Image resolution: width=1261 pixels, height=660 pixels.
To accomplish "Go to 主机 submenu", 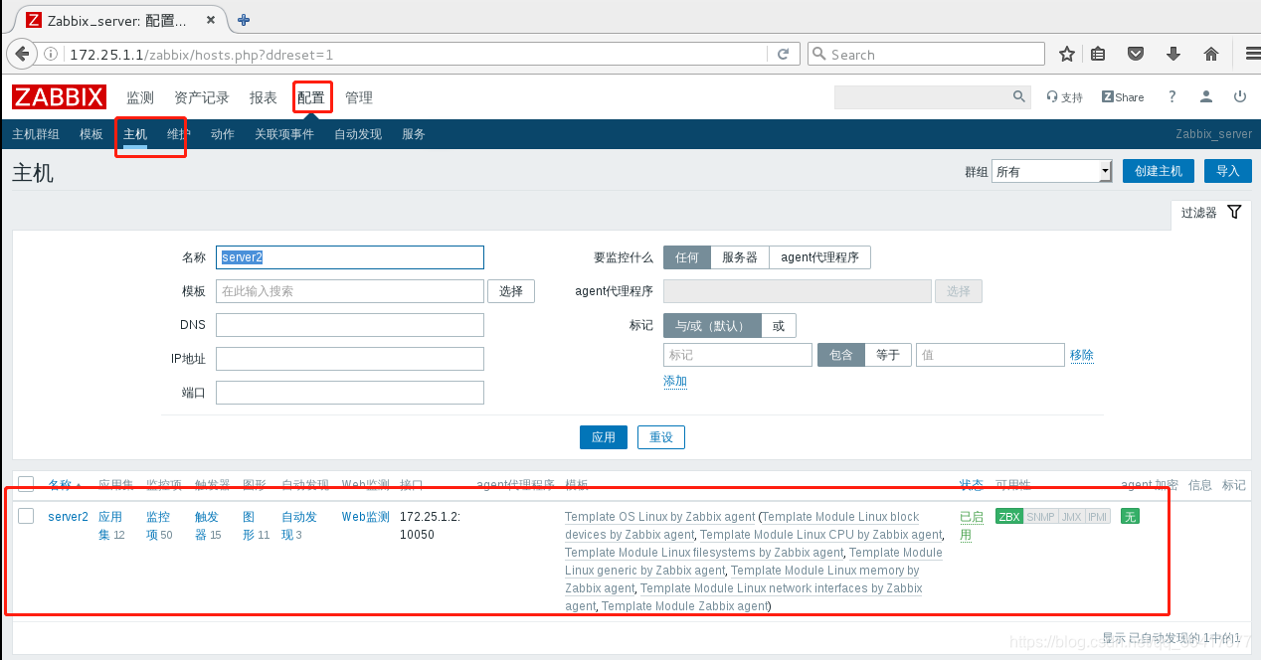I will [x=135, y=134].
